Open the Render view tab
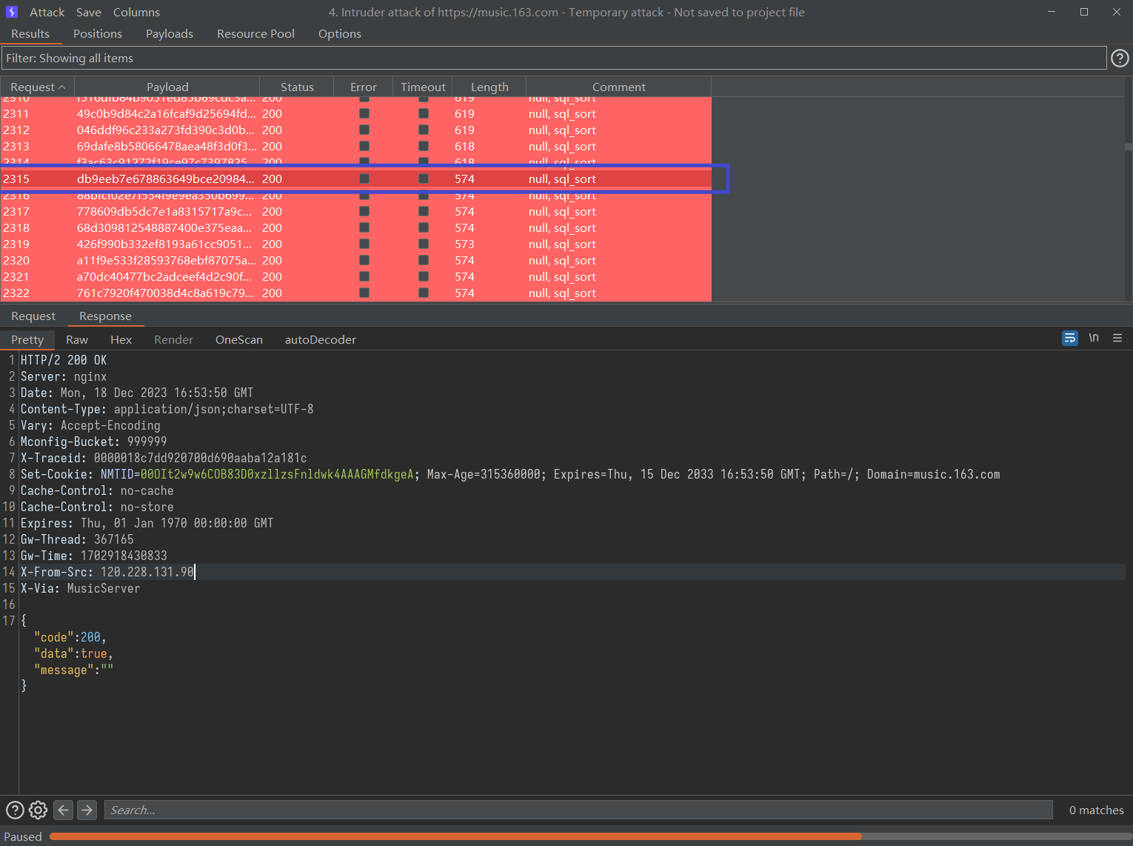1133x846 pixels. (173, 340)
